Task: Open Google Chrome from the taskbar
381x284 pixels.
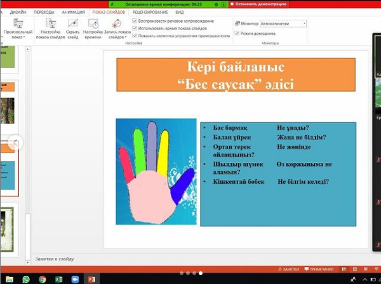Action: pos(42,279)
